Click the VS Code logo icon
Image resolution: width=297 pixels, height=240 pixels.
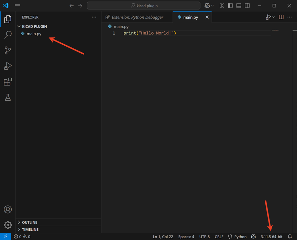6,5
